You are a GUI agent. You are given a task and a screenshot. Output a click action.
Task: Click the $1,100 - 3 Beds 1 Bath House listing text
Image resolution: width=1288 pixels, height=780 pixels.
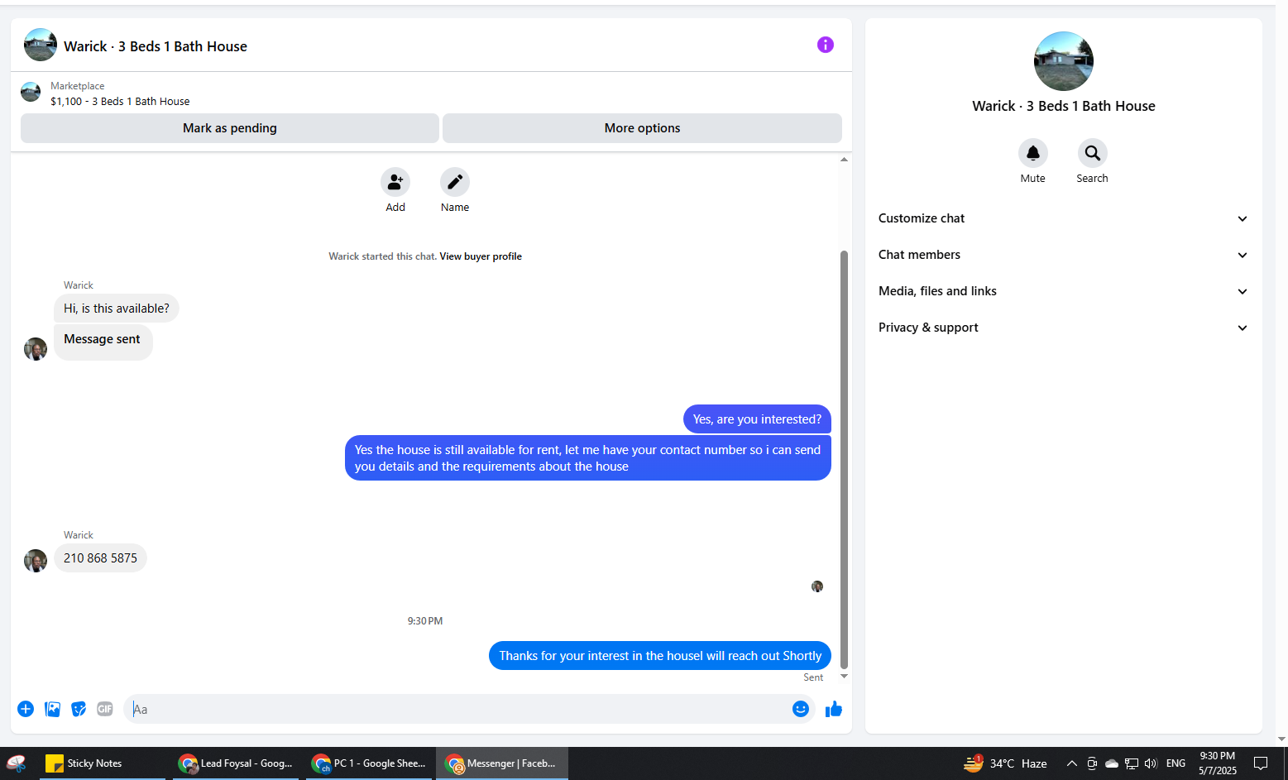[x=120, y=102]
